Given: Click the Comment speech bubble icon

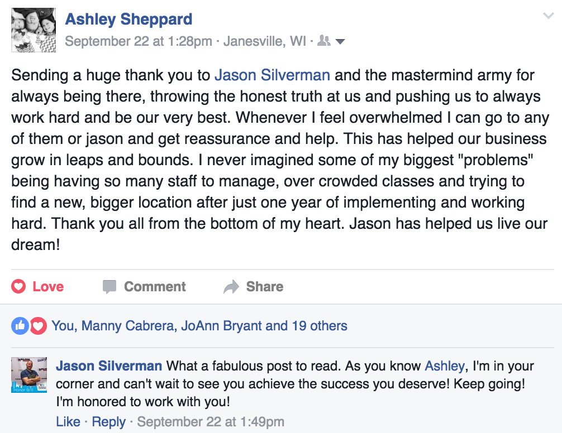Looking at the screenshot, I should coord(109,287).
